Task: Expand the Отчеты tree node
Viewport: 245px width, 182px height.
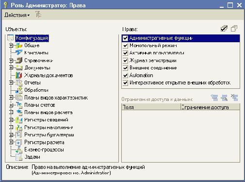Action: tap(11, 83)
